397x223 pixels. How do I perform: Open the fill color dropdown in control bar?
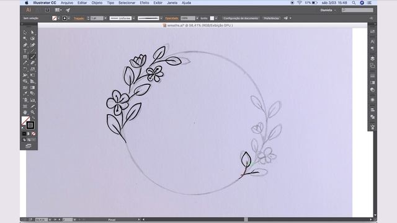[x=58, y=18]
